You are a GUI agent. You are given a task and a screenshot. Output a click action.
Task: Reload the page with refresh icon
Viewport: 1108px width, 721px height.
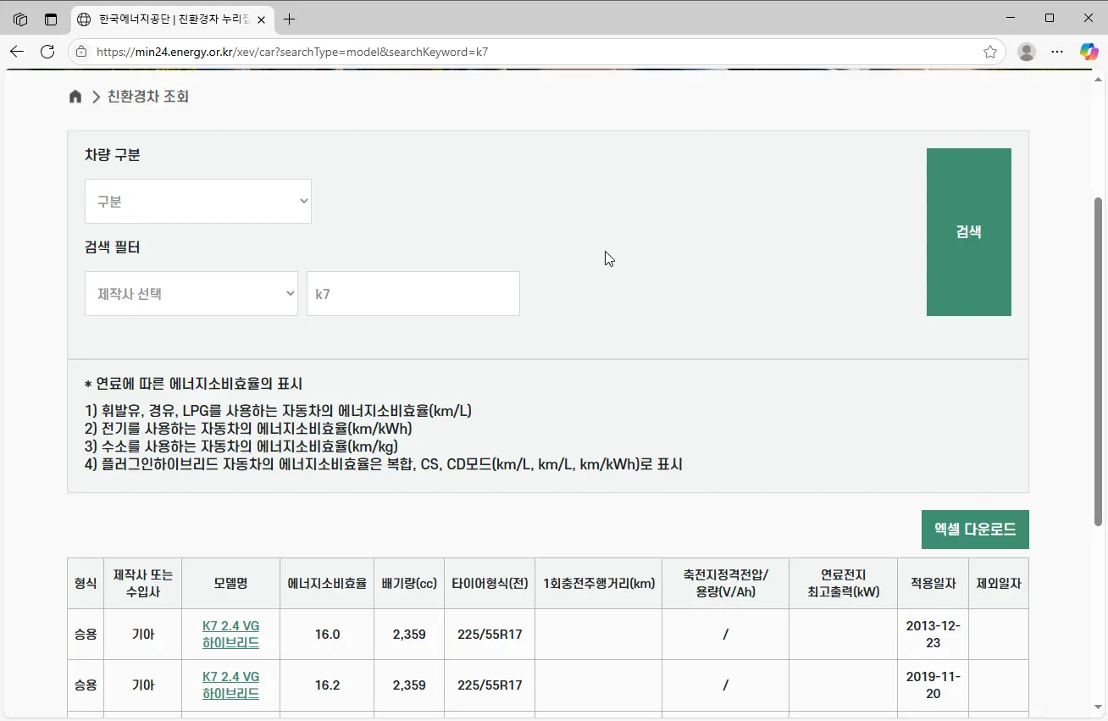pyautogui.click(x=47, y=52)
